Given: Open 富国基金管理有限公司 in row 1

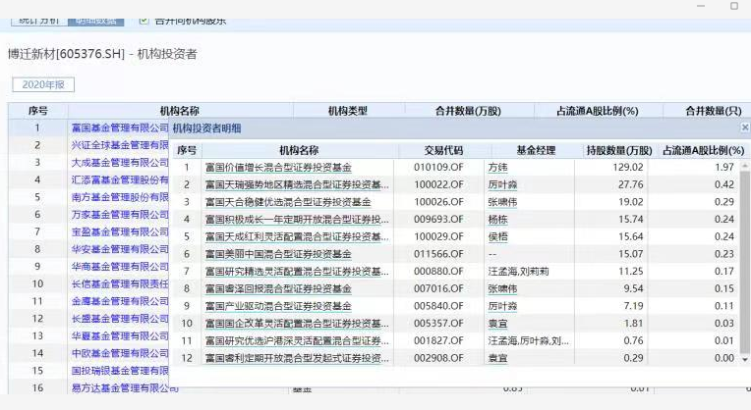Looking at the screenshot, I should 120,128.
